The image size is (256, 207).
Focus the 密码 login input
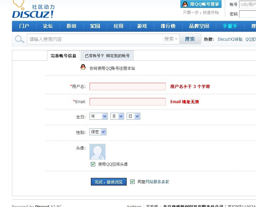(x=247, y=14)
